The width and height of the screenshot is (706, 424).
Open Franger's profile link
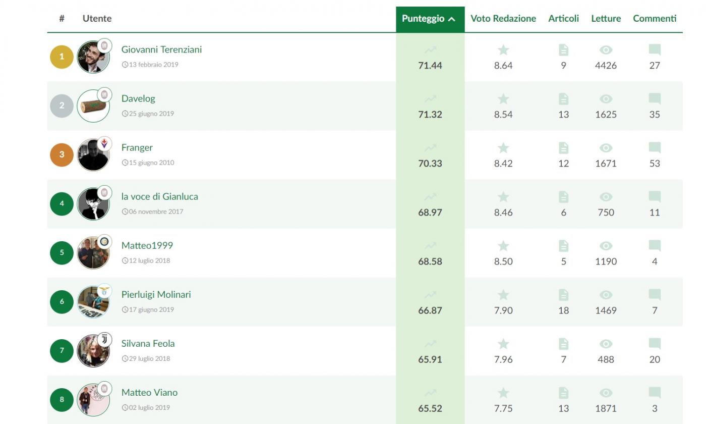[x=137, y=147]
